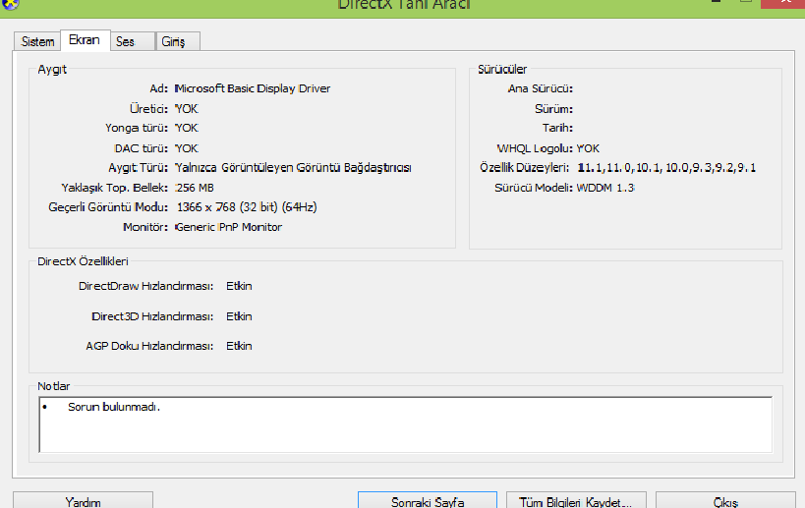805x508 pixels.
Task: Click the 'Tarih:' label
Action: pyautogui.click(x=557, y=128)
